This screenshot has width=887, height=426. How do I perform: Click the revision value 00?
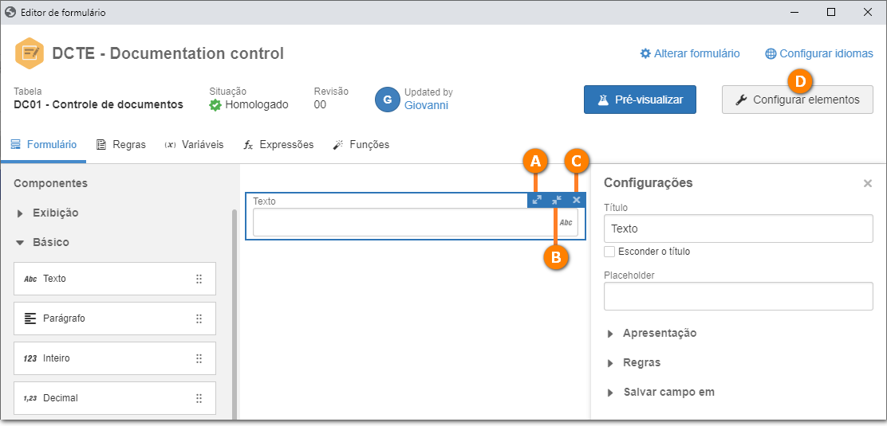pos(320,104)
